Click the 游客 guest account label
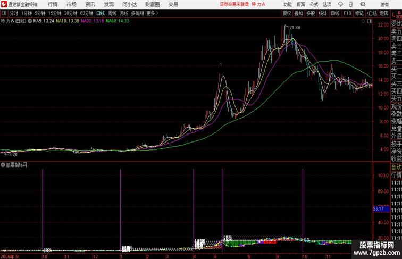 (384, 4)
